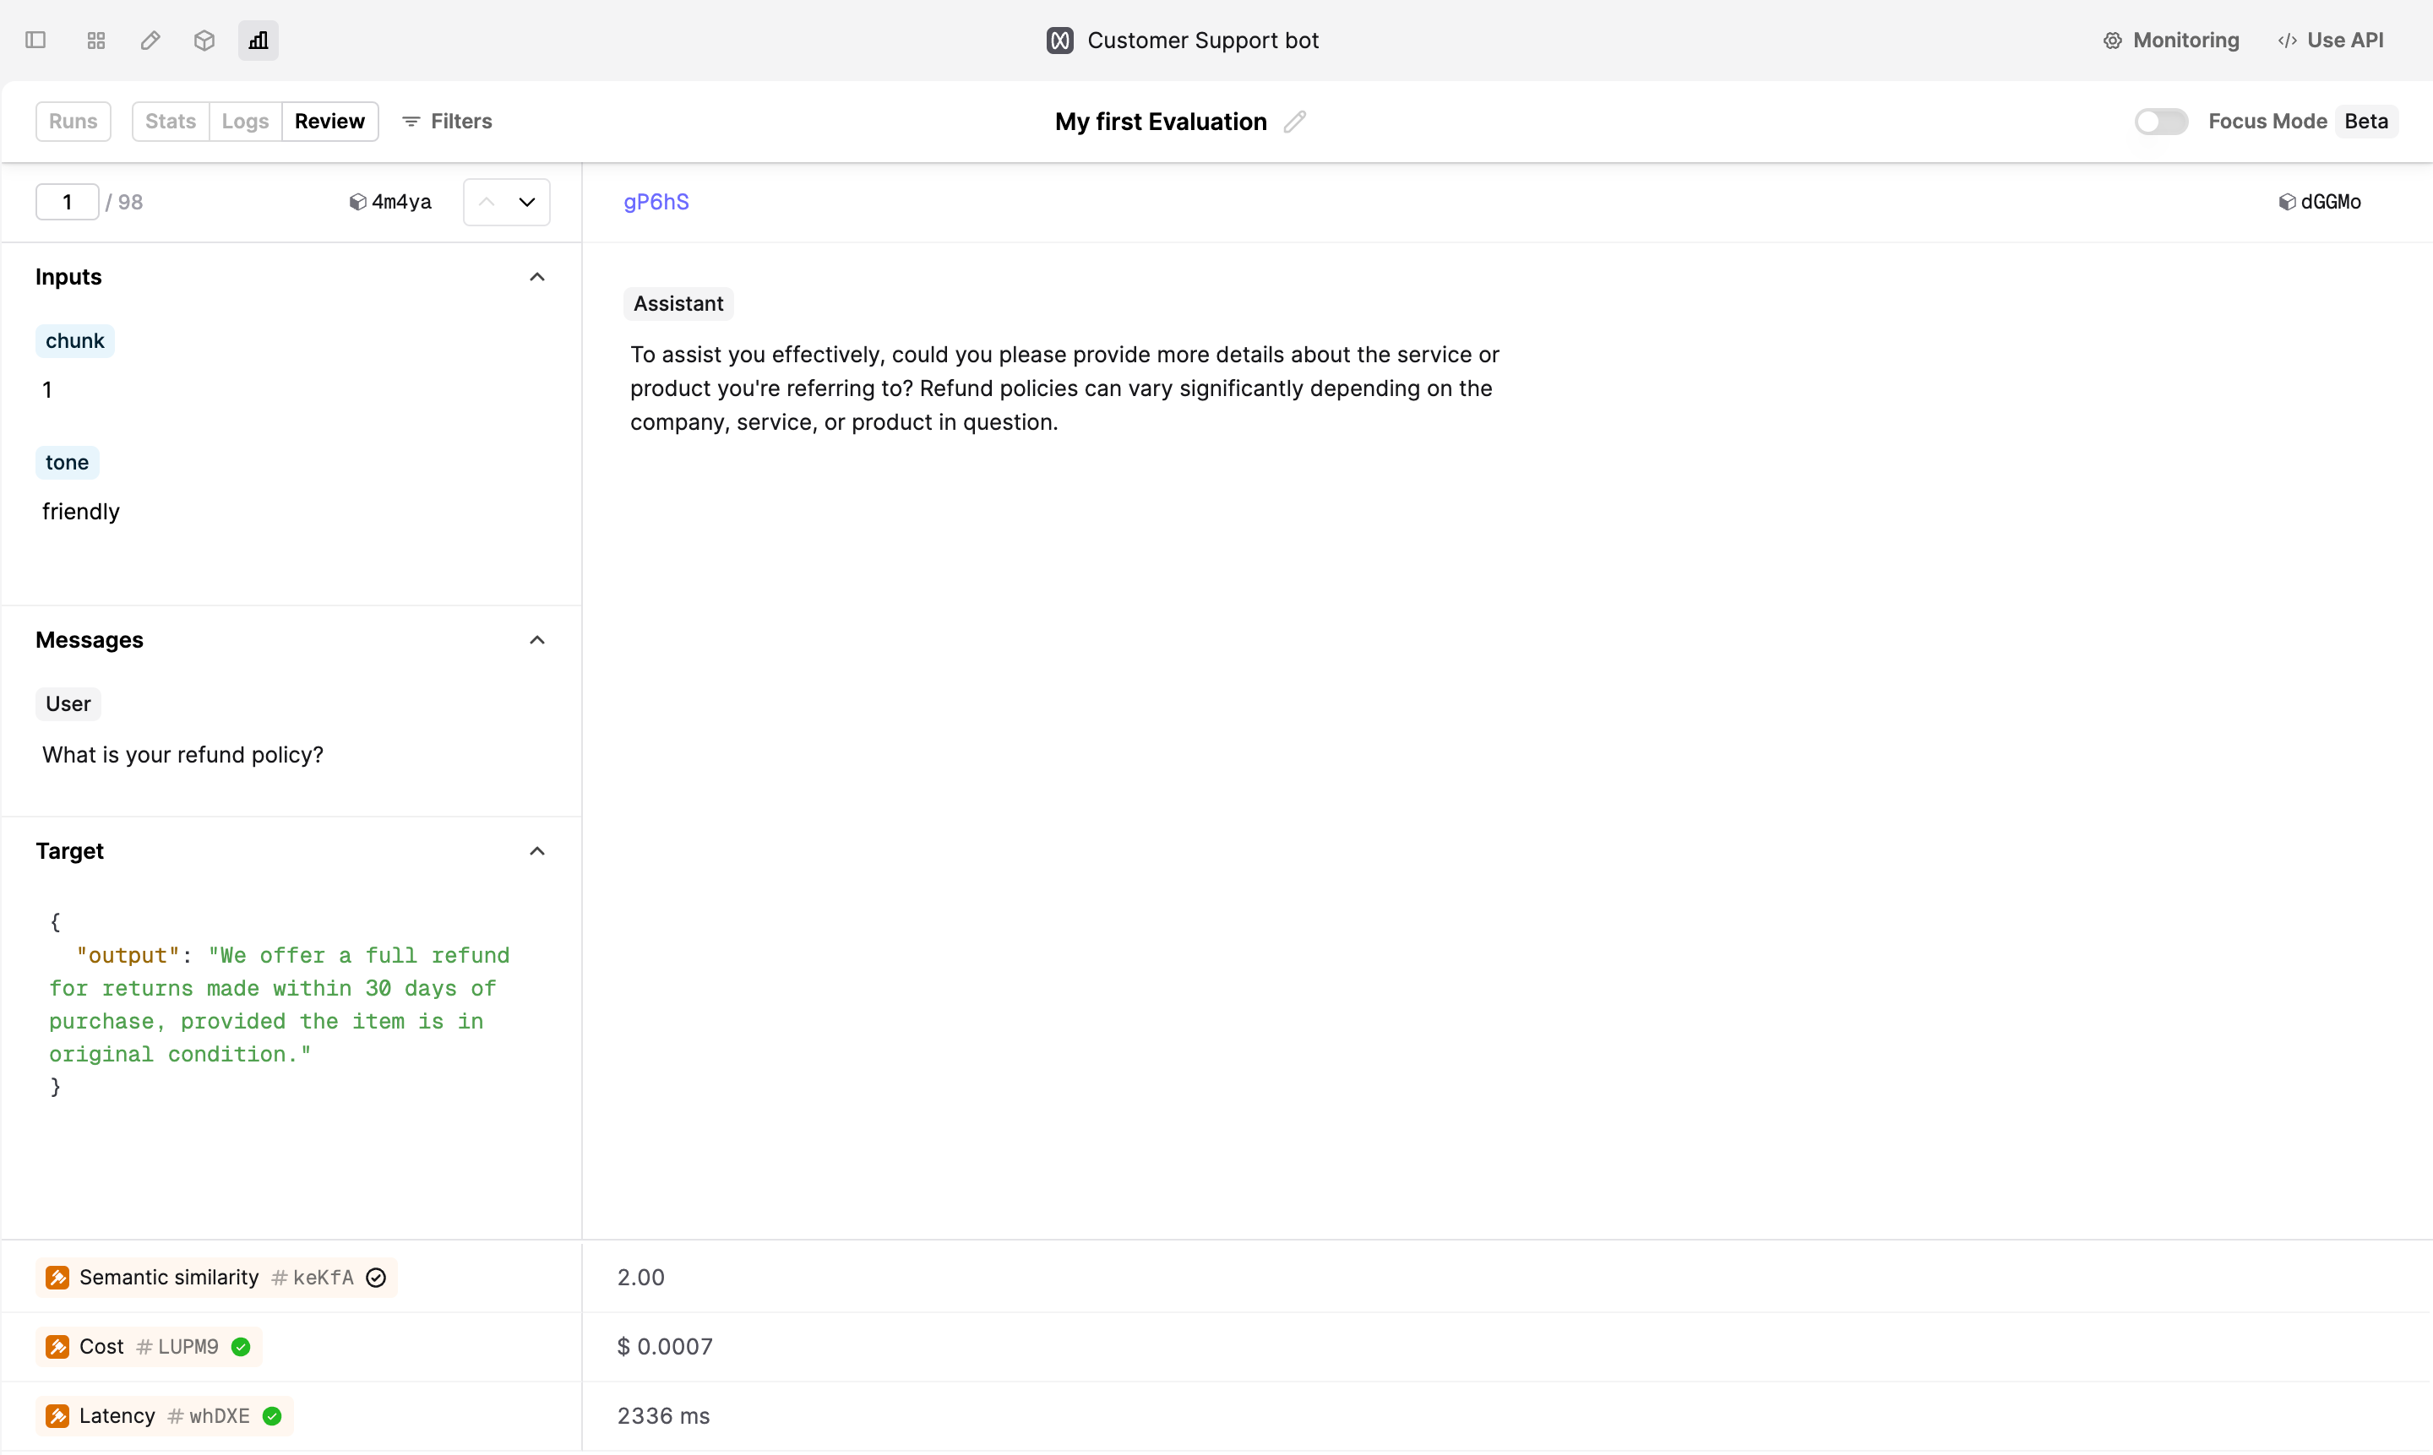Click the friendly tone value
This screenshot has width=2433, height=1455.
point(80,512)
